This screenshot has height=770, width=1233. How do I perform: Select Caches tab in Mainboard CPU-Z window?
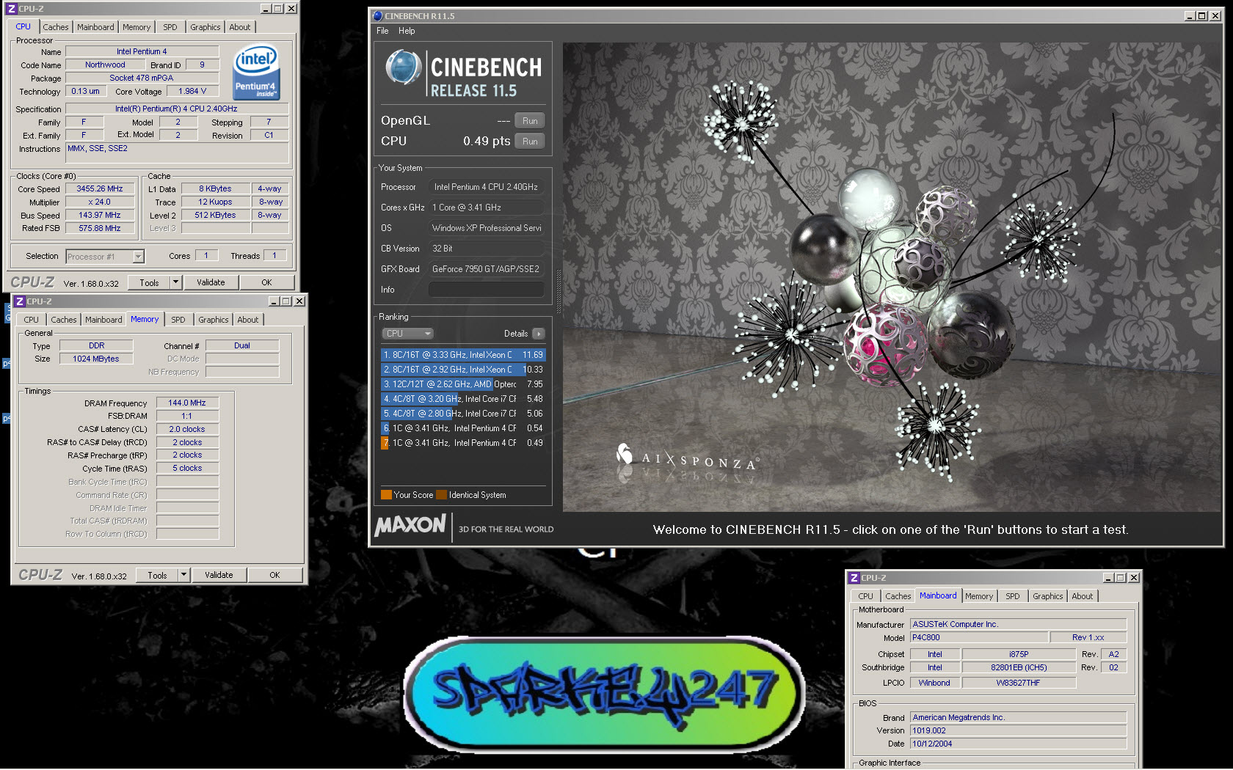[898, 596]
